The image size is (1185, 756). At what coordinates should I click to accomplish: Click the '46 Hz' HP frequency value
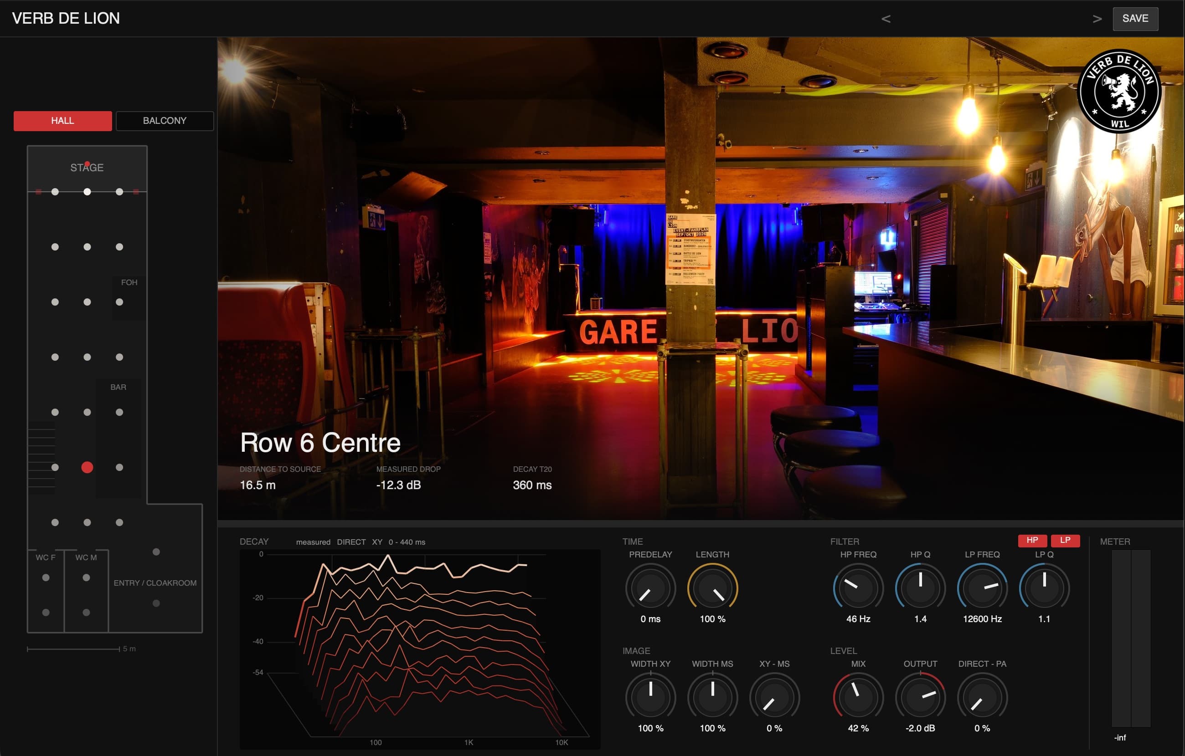[x=858, y=619]
